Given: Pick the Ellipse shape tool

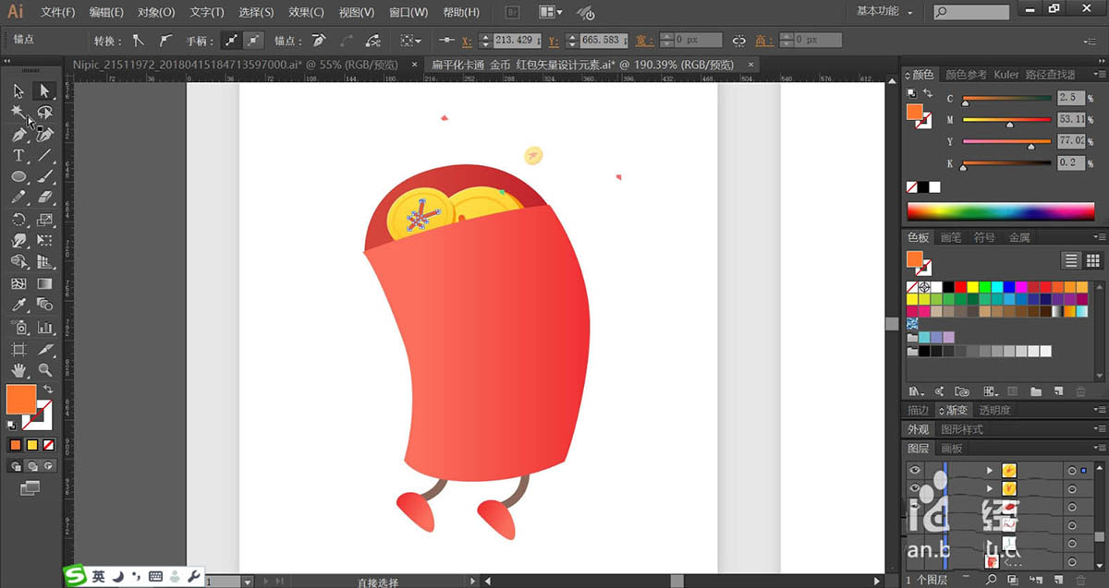Looking at the screenshot, I should 18,176.
